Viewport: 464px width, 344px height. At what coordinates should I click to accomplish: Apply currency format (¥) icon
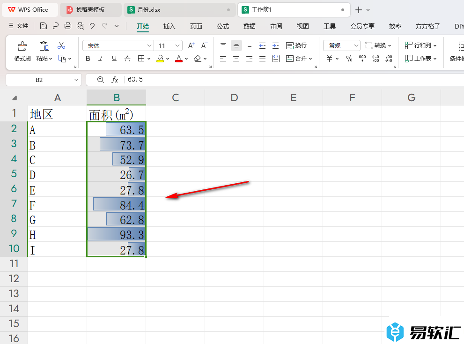(329, 59)
